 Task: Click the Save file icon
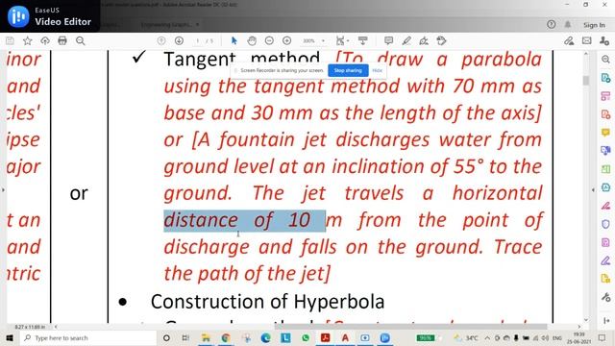10,40
